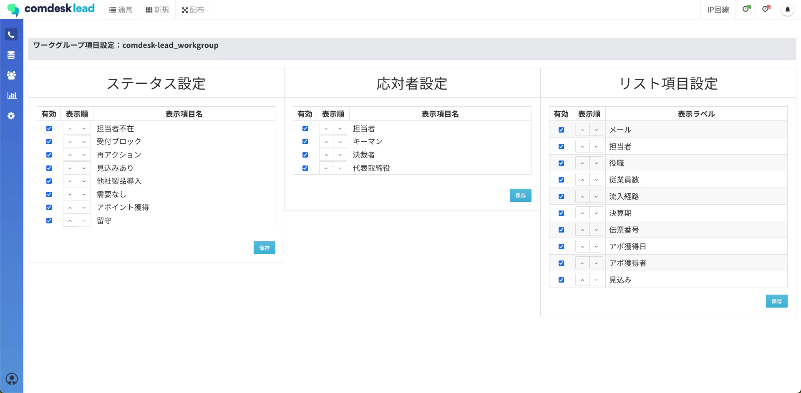The image size is (801, 393).
Task: Move キーマン up in order
Action: pyautogui.click(x=326, y=142)
